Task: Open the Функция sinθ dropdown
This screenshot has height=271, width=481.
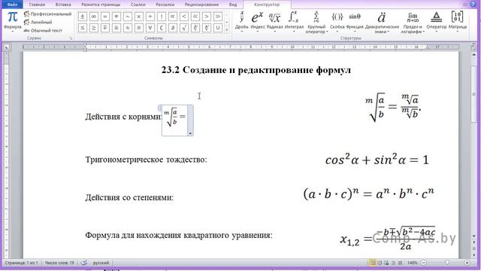Action: coord(355,22)
